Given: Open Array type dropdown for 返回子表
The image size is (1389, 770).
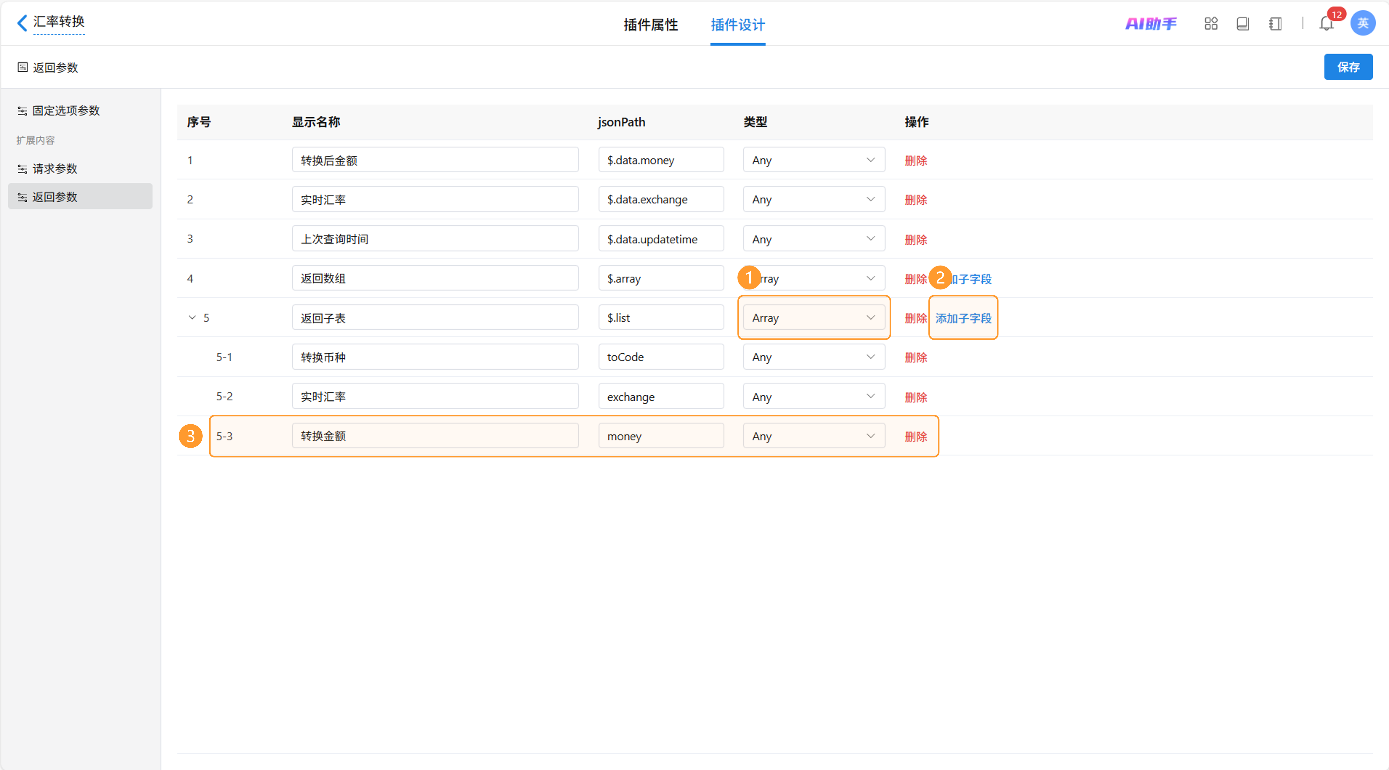Looking at the screenshot, I should coord(813,318).
